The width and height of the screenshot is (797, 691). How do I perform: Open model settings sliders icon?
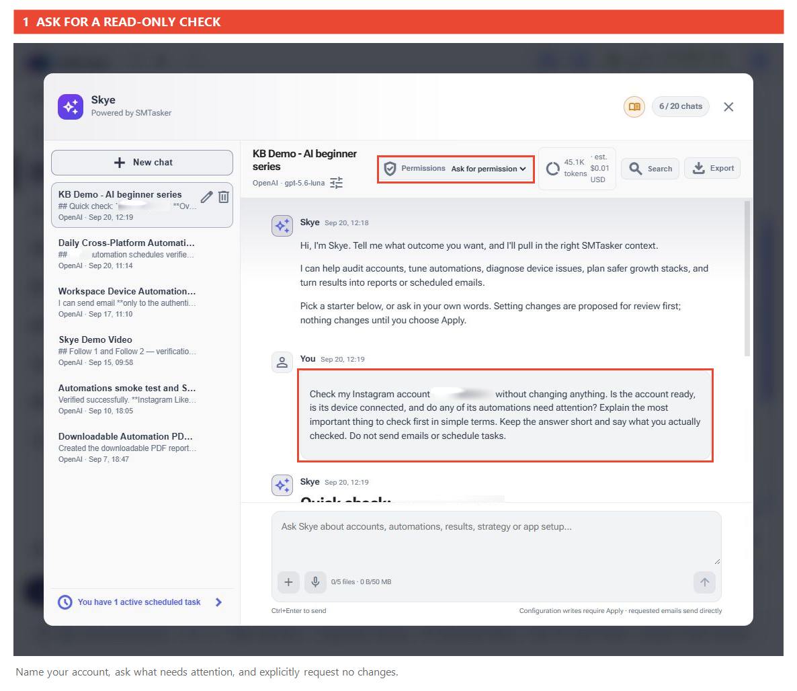(336, 183)
